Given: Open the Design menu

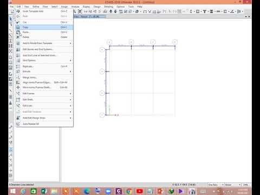Looking at the screenshot, I should tap(97, 6).
